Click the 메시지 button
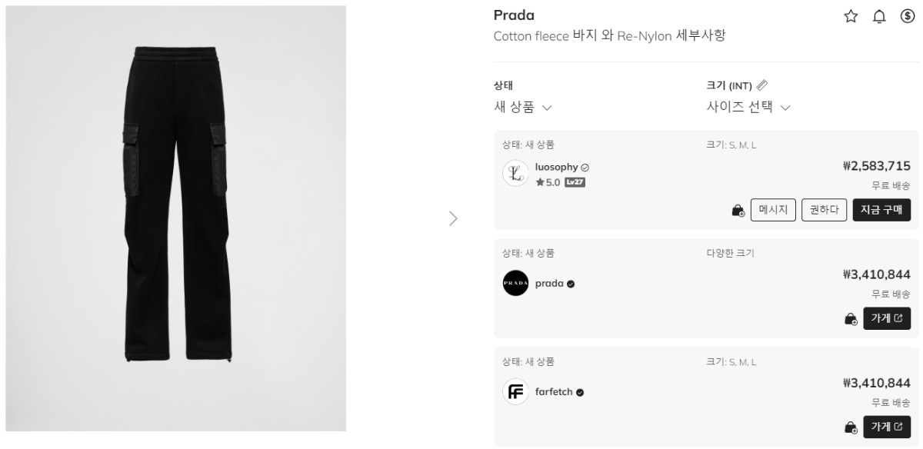 coord(773,210)
